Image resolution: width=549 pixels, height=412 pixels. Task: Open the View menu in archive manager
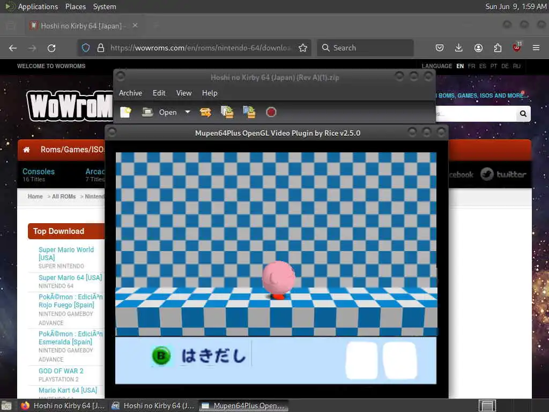coord(184,93)
